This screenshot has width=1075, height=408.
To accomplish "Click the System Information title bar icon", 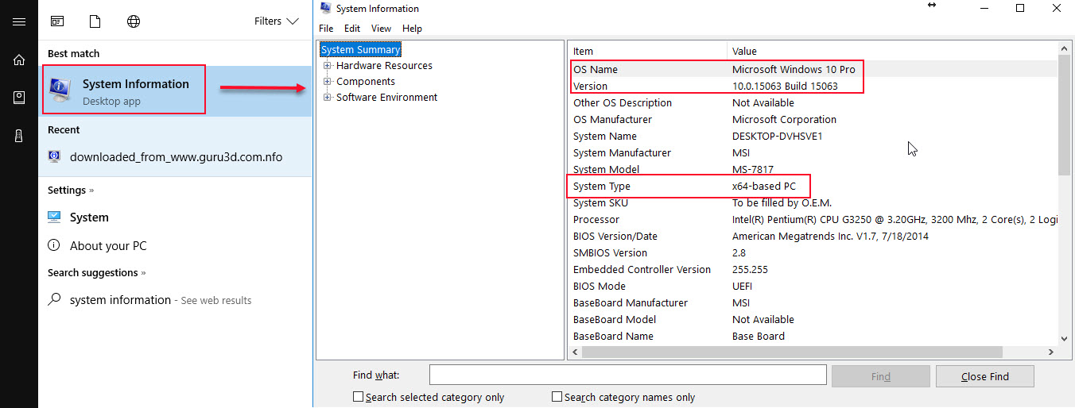I will coord(326,8).
